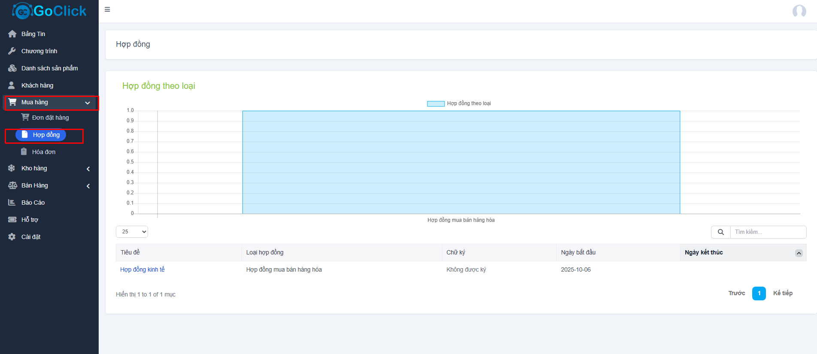
Task: Go to Báo Cáo in sidebar
Action: click(x=33, y=203)
